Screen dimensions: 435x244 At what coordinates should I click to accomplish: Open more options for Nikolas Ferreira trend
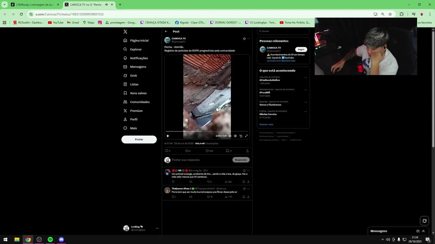[x=306, y=111]
